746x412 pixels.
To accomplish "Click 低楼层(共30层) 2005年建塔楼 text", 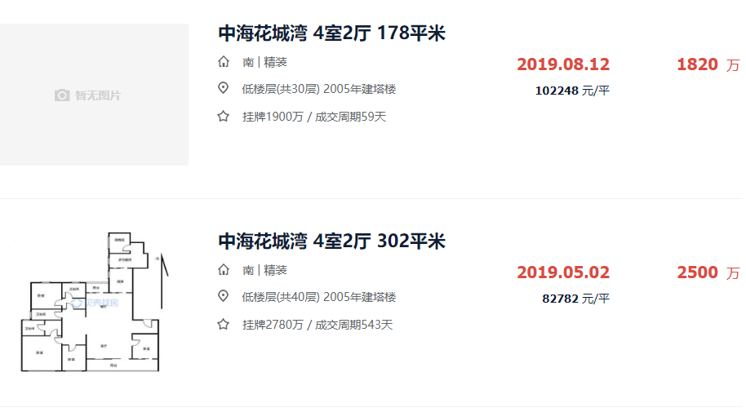I will tap(319, 89).
